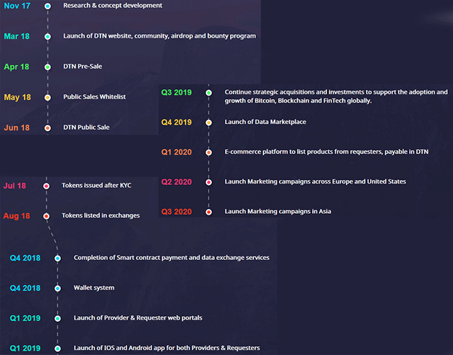Click Q4 2018 label next to Wallet system
453x355 pixels.
25,288
